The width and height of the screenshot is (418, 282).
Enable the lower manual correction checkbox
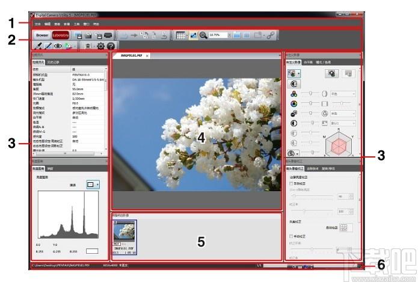(x=292, y=236)
